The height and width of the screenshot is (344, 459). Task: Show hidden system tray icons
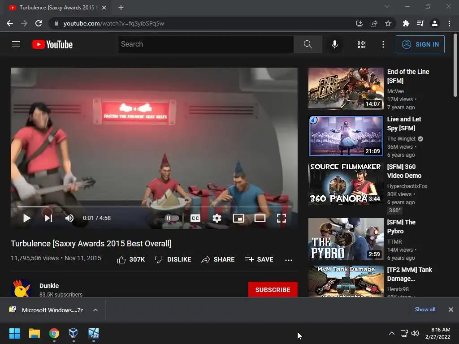391,333
